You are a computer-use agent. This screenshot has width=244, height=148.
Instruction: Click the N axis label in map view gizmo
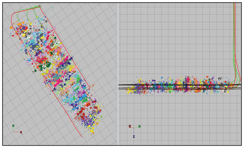pyautogui.click(x=13, y=126)
